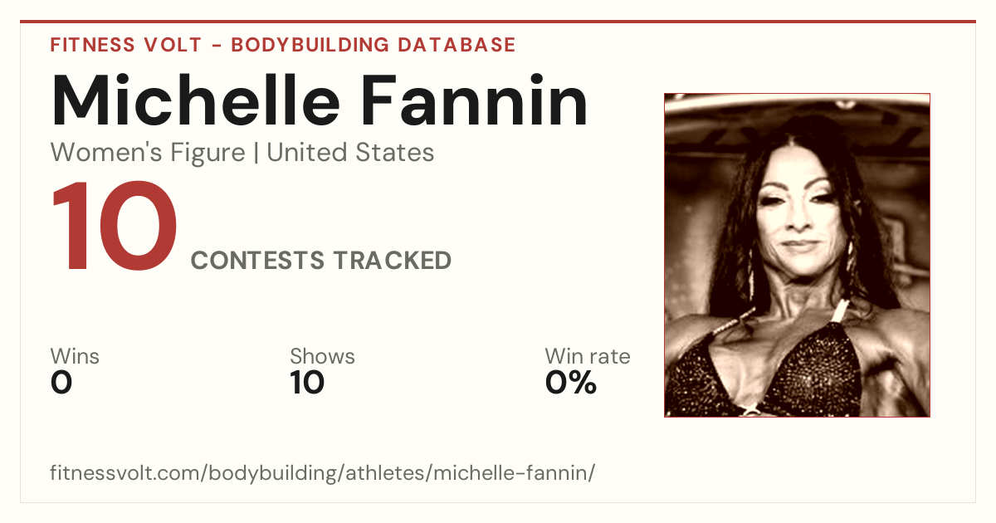The image size is (996, 523).
Task: Click the Win rate value 0%
Action: tap(571, 383)
